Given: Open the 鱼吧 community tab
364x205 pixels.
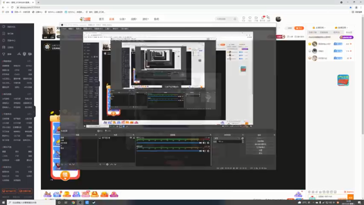Looking at the screenshot, I should 156,19.
